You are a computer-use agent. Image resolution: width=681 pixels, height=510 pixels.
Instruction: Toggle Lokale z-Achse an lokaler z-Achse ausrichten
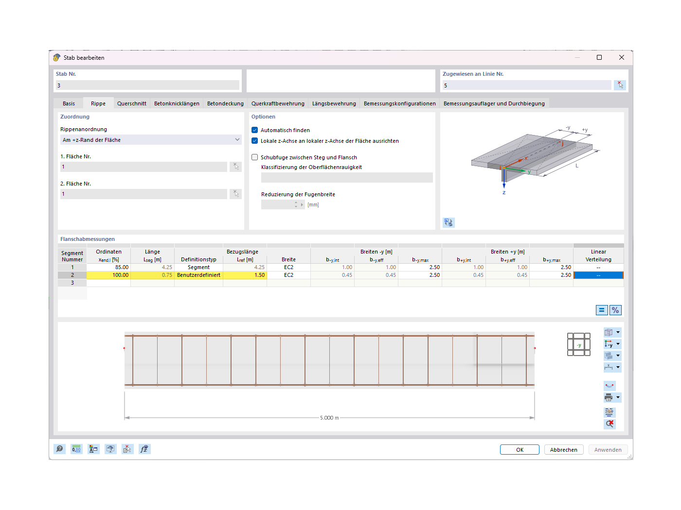[254, 141]
